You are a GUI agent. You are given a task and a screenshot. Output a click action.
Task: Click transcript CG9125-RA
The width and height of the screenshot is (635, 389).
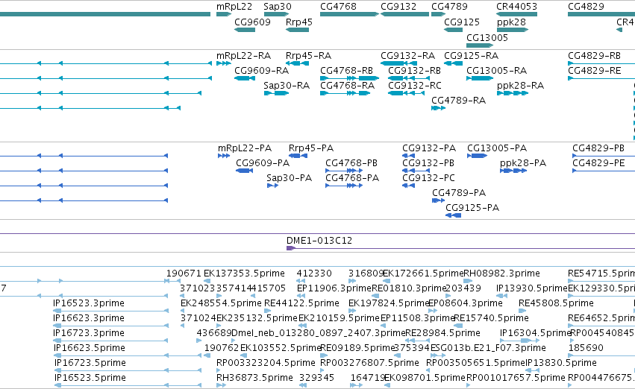(x=471, y=55)
